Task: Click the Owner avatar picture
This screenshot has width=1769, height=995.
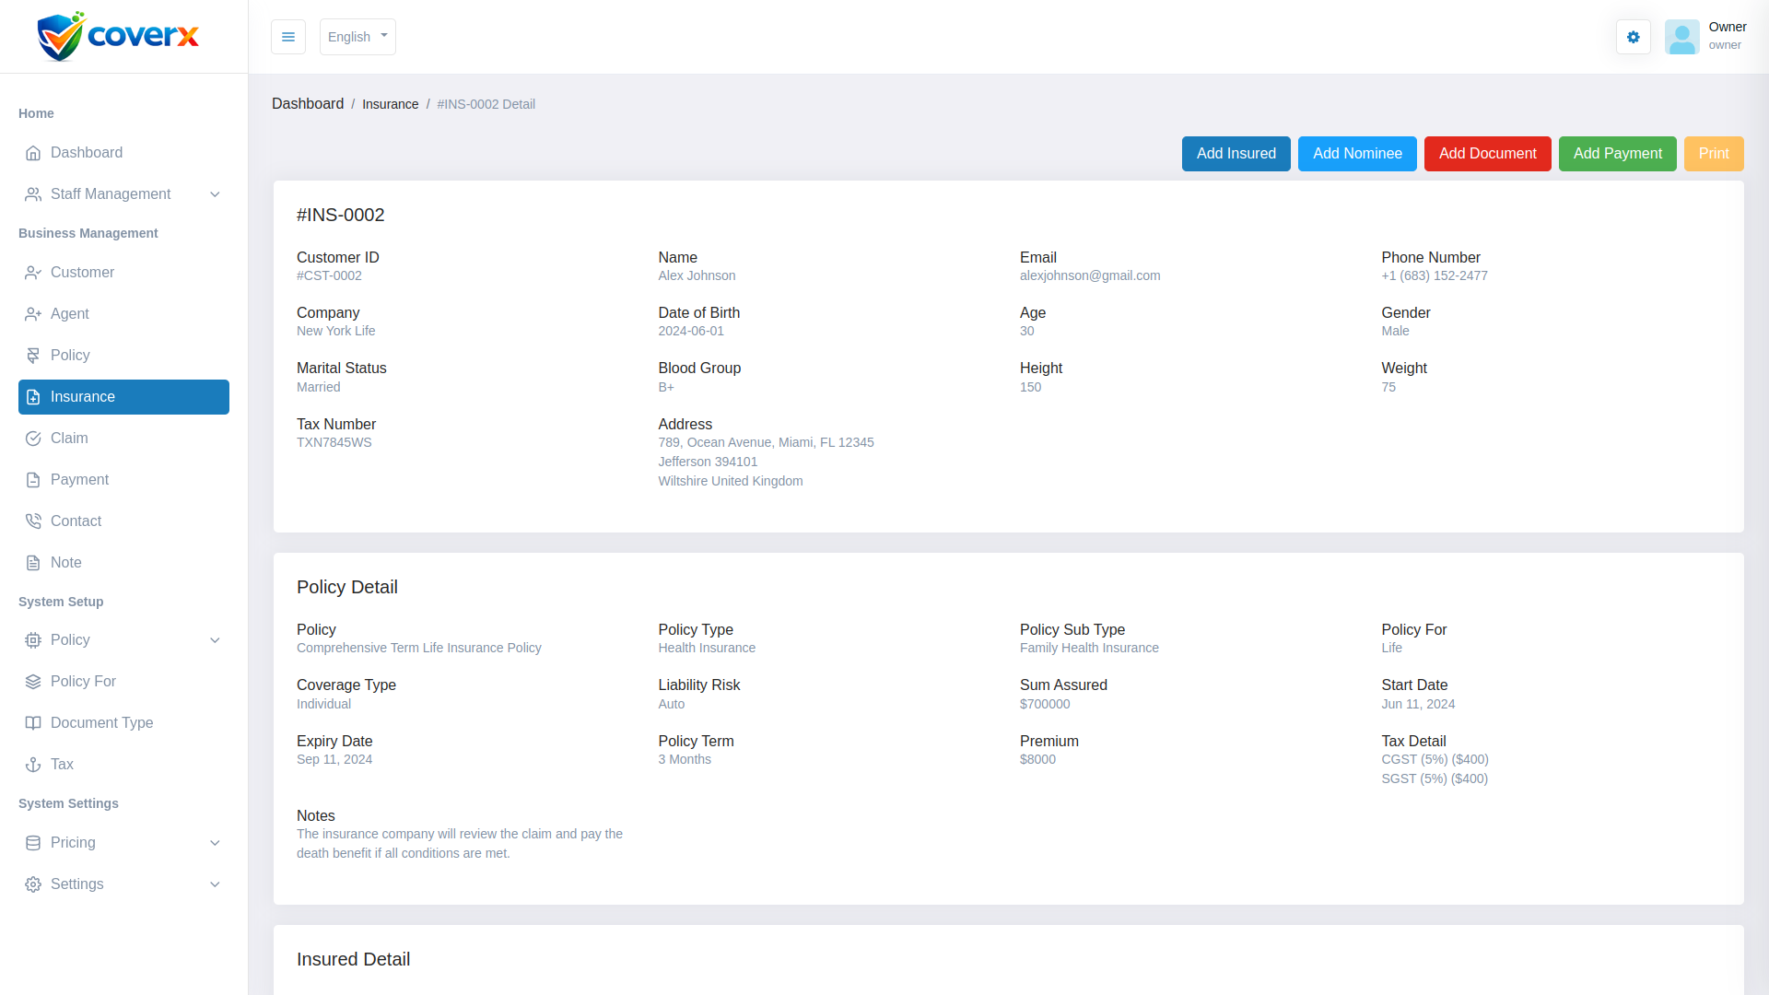Action: click(1681, 37)
